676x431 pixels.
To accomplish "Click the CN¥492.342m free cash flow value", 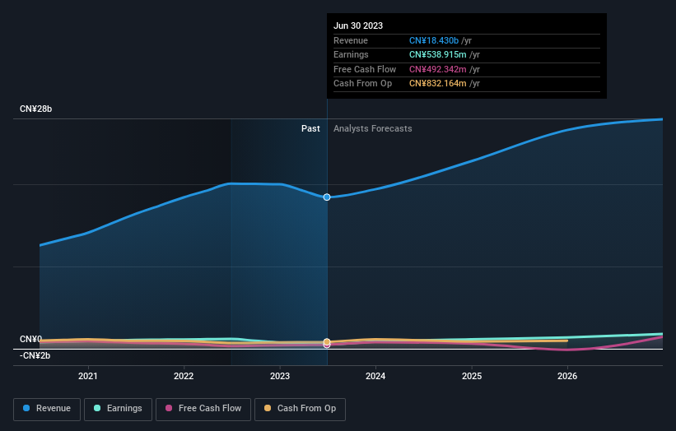I will (x=437, y=69).
